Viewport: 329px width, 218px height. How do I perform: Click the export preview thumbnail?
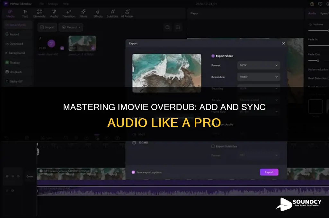point(167,73)
